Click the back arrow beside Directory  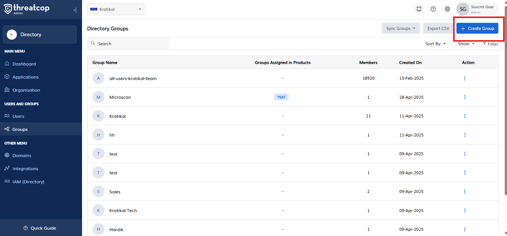[x=12, y=34]
